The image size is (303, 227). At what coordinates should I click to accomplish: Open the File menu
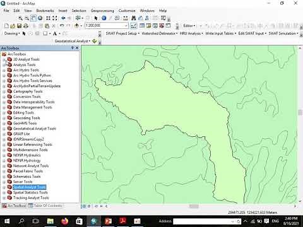(x=6, y=11)
